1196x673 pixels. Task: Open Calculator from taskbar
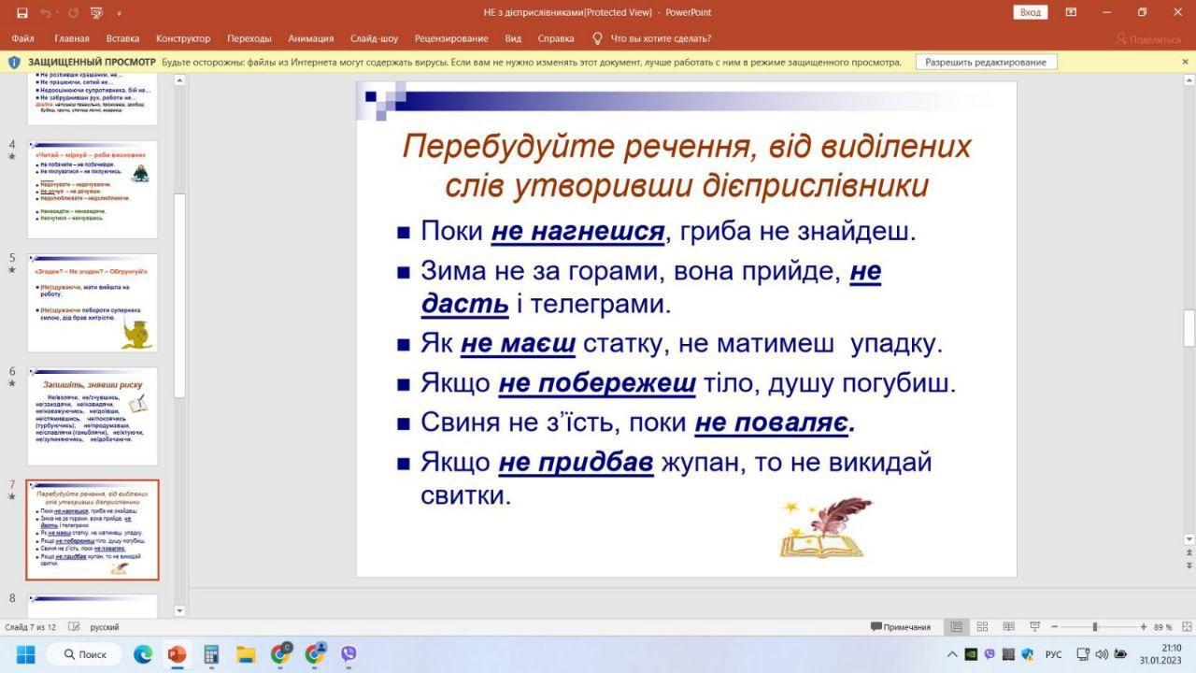click(211, 654)
